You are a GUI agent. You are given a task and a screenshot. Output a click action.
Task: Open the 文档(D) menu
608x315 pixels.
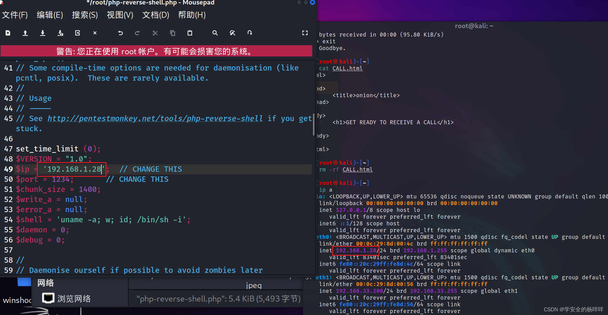tap(155, 15)
